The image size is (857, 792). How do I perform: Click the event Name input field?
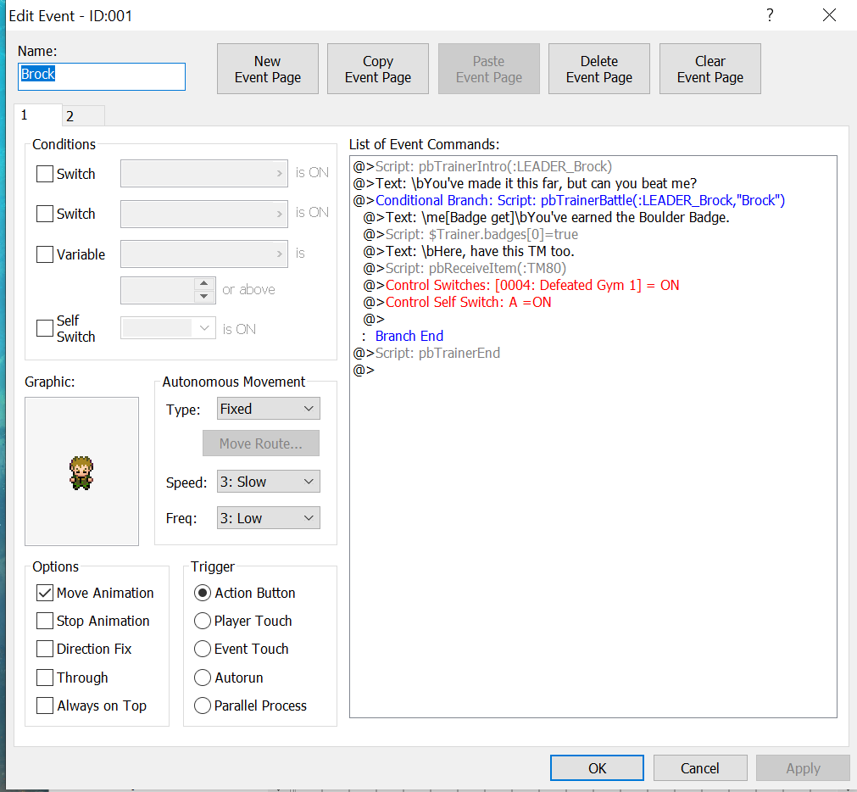tap(102, 76)
